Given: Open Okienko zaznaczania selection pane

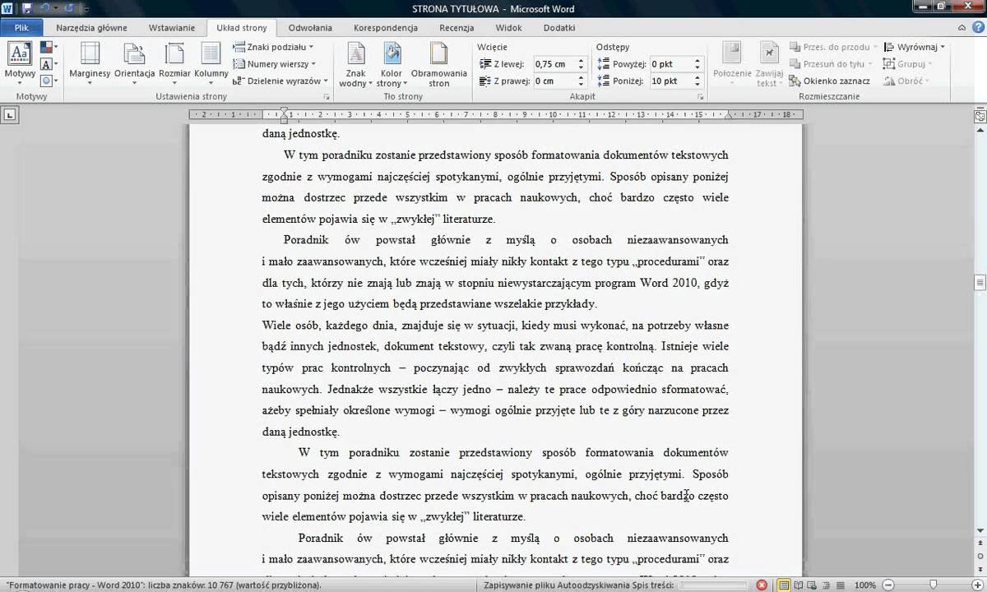Looking at the screenshot, I should [829, 81].
